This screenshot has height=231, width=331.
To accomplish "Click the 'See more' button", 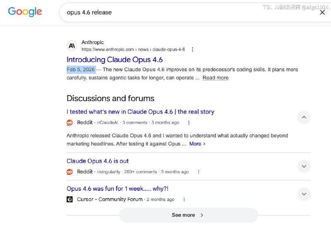I will click(x=189, y=215).
